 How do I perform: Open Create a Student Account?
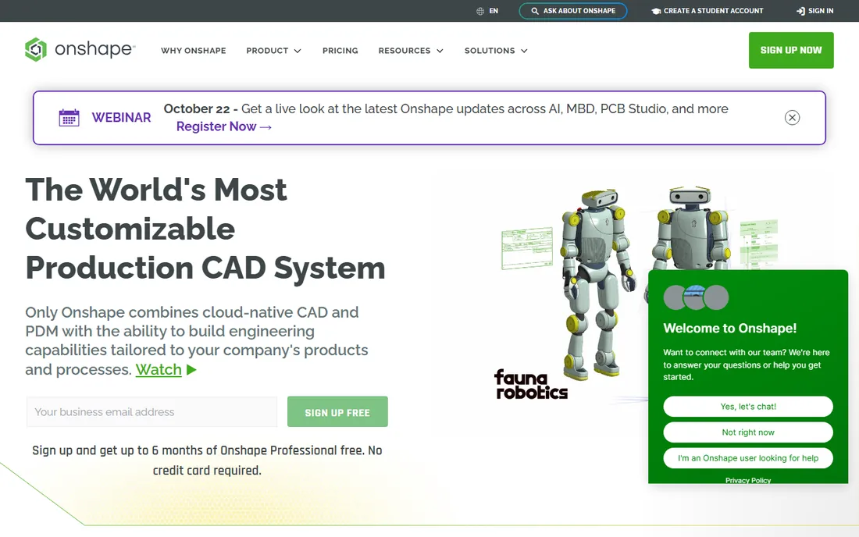708,11
